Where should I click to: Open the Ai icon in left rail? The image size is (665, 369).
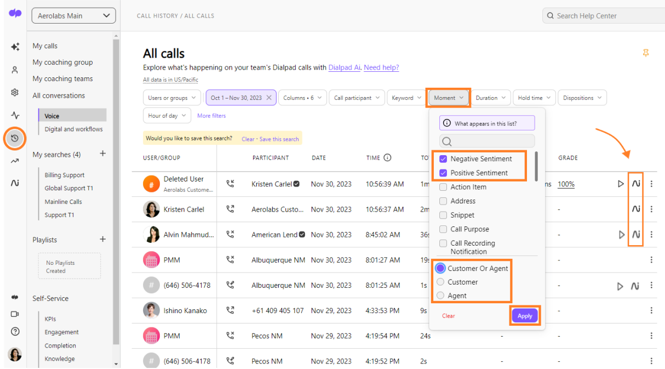pyautogui.click(x=15, y=183)
